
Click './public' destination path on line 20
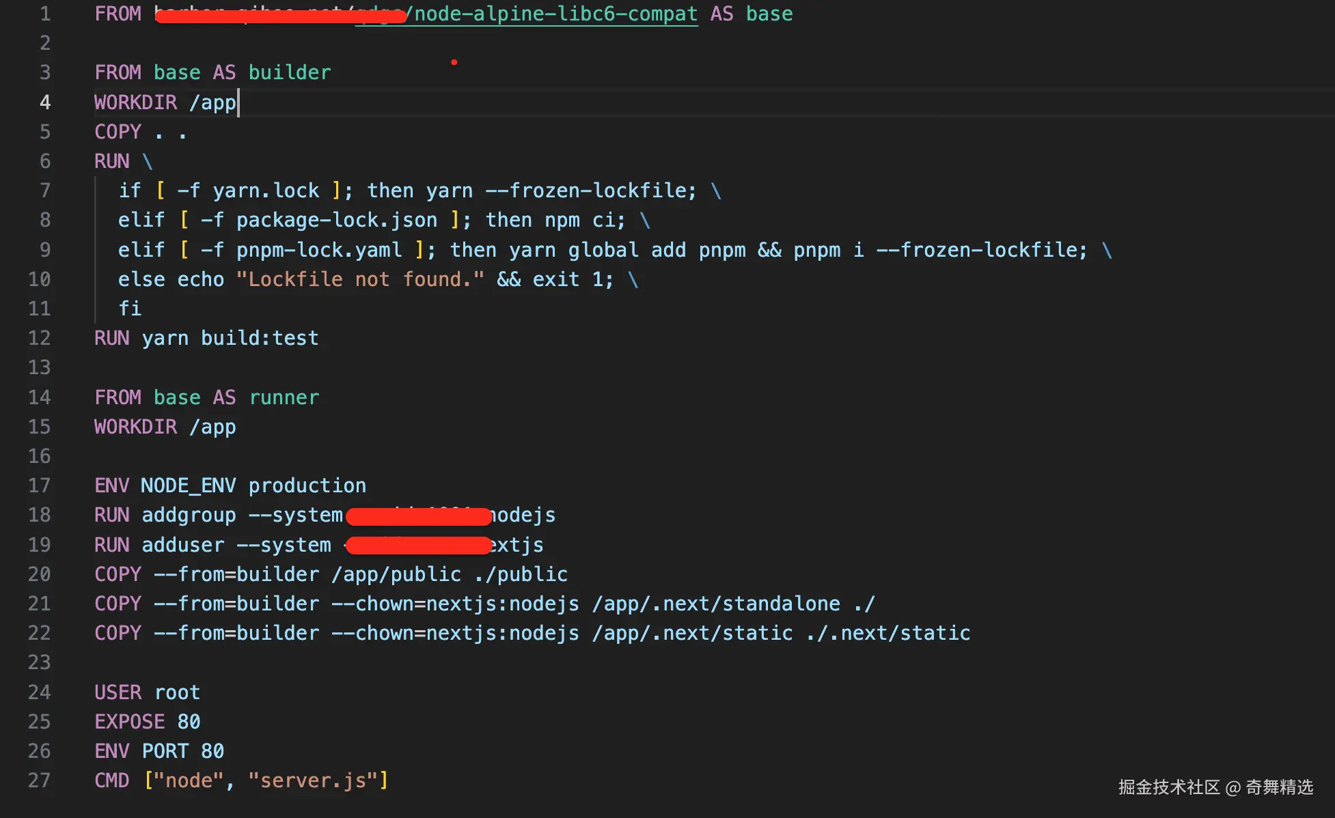click(x=521, y=574)
